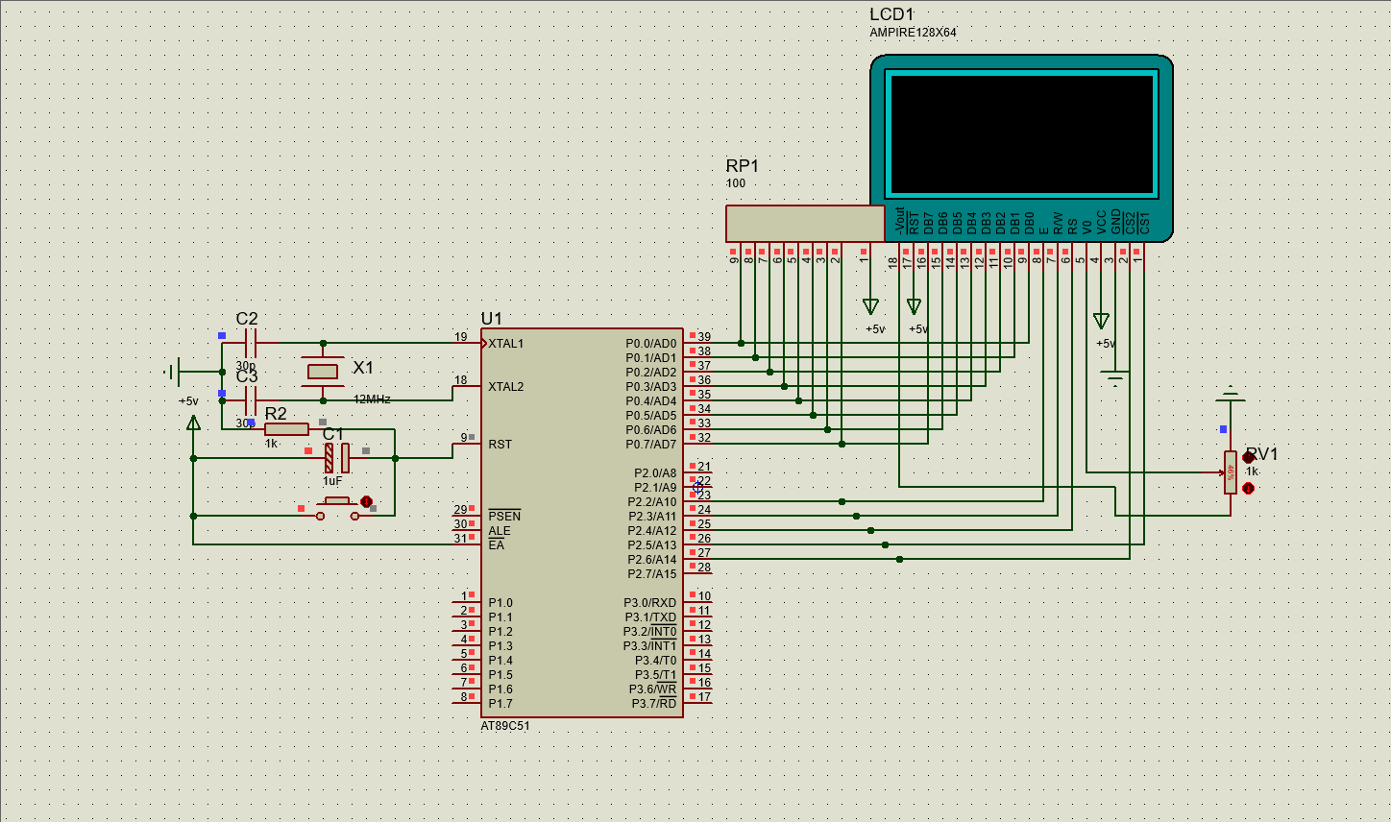Select the +5v terminal under LCD VCC pin
Screen dimensions: 1391x822
tap(1101, 321)
